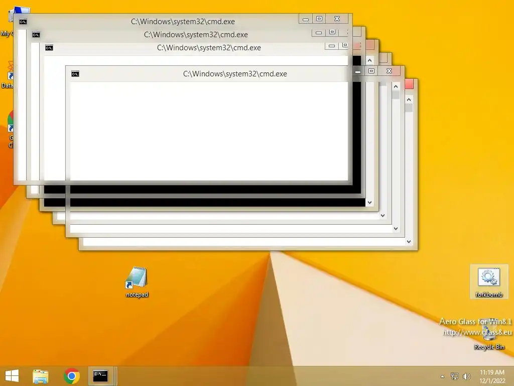Close the rearmost cmd window with red button
514x386 pixels.
(x=409, y=84)
